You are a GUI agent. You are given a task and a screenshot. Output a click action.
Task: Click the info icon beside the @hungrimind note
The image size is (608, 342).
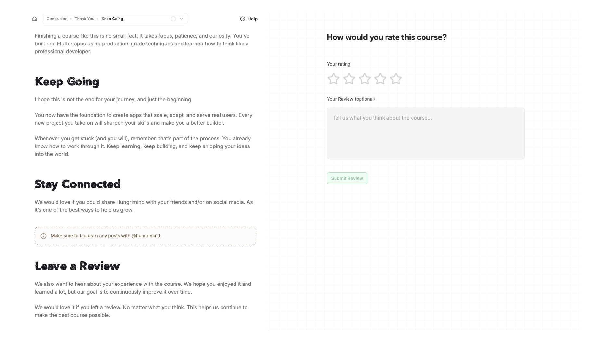click(43, 236)
